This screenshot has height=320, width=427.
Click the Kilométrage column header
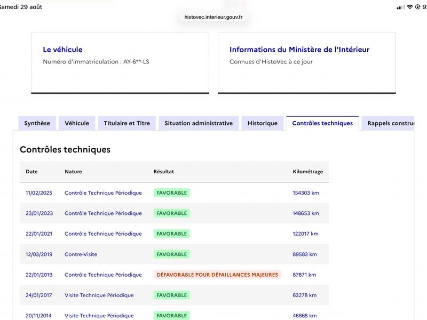tap(308, 172)
